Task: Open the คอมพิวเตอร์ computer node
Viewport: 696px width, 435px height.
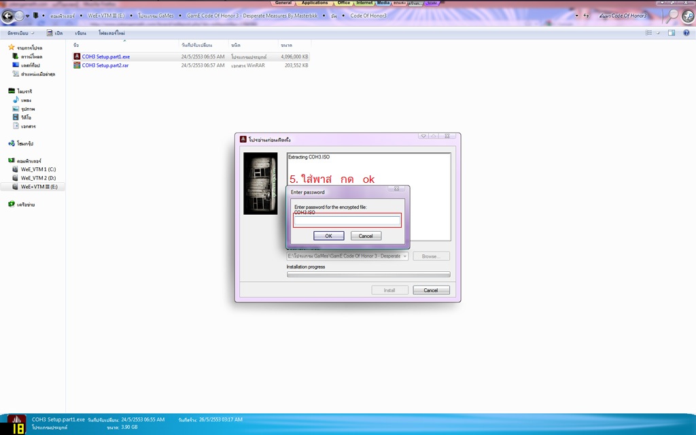Action: pos(24,160)
